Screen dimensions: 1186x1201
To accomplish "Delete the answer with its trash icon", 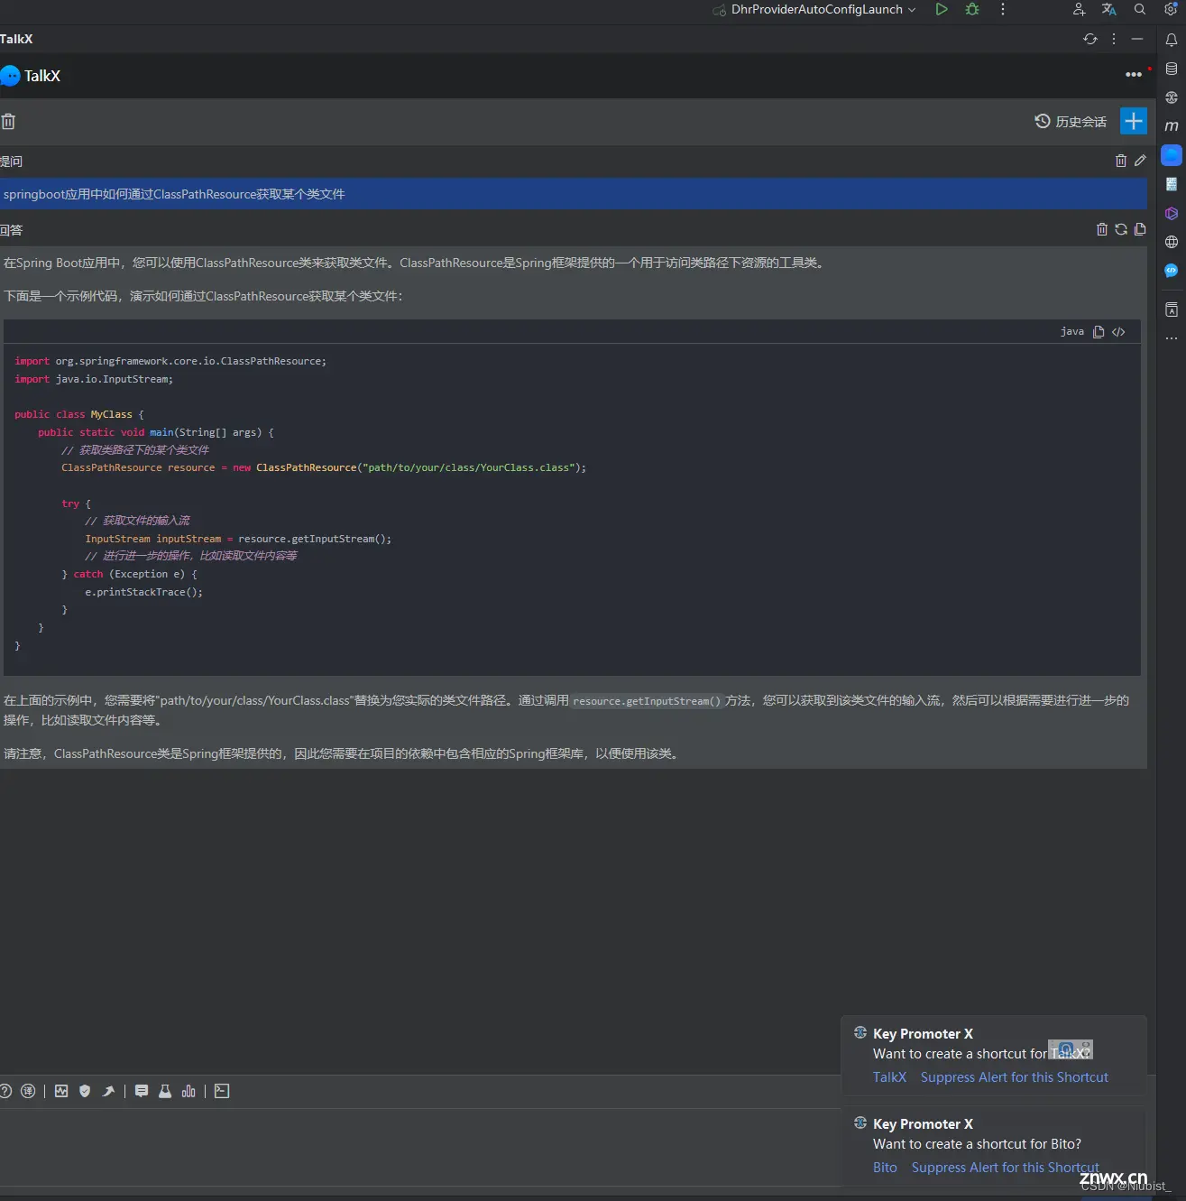I will 1102,229.
